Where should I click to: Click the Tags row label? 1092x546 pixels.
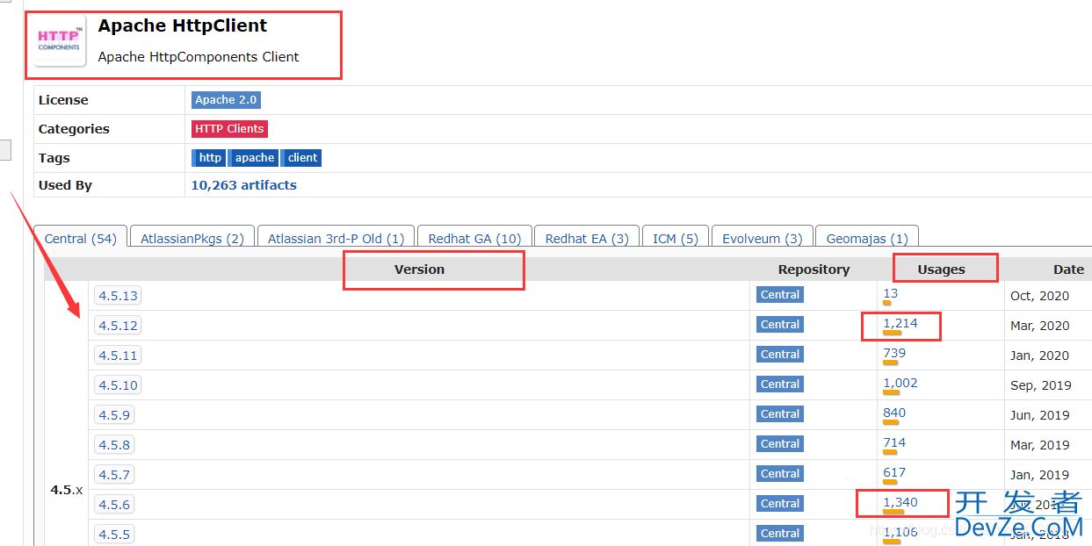click(54, 158)
